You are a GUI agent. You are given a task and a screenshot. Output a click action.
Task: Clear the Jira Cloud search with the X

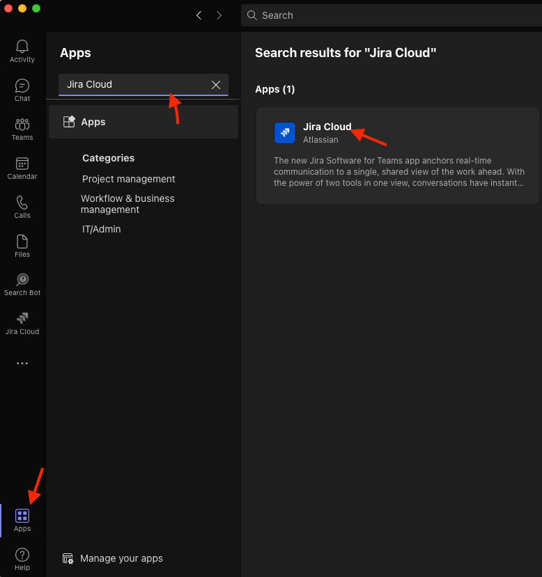tap(216, 84)
